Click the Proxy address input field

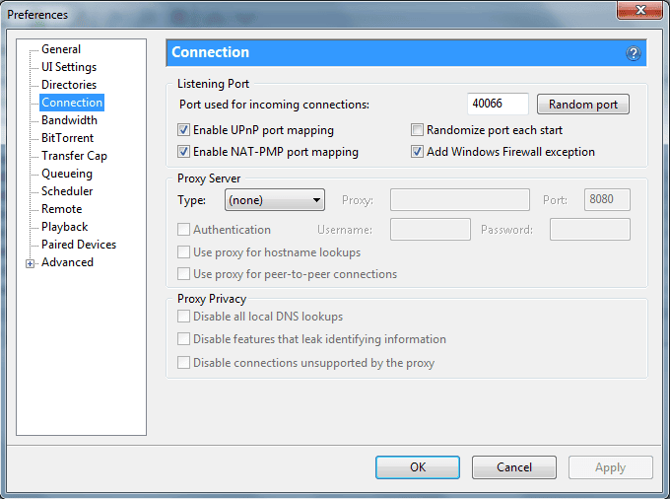pos(460,199)
